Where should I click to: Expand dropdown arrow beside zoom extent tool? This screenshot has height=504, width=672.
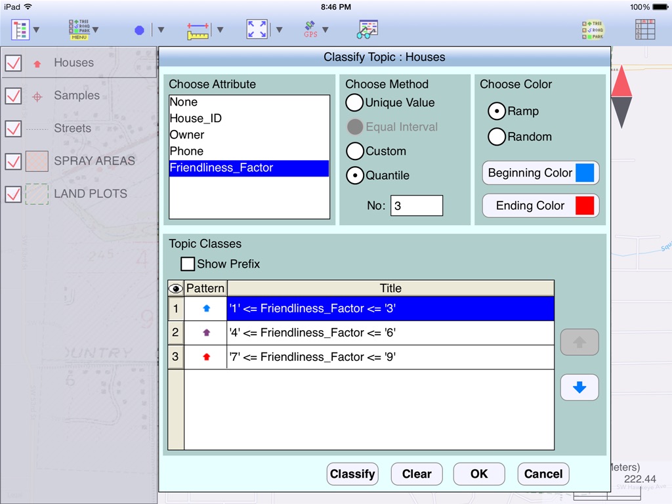pos(280,30)
